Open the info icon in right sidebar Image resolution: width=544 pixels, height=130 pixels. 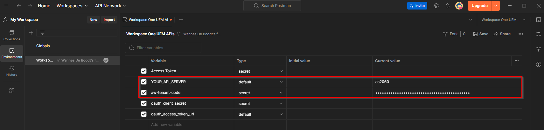point(539,64)
